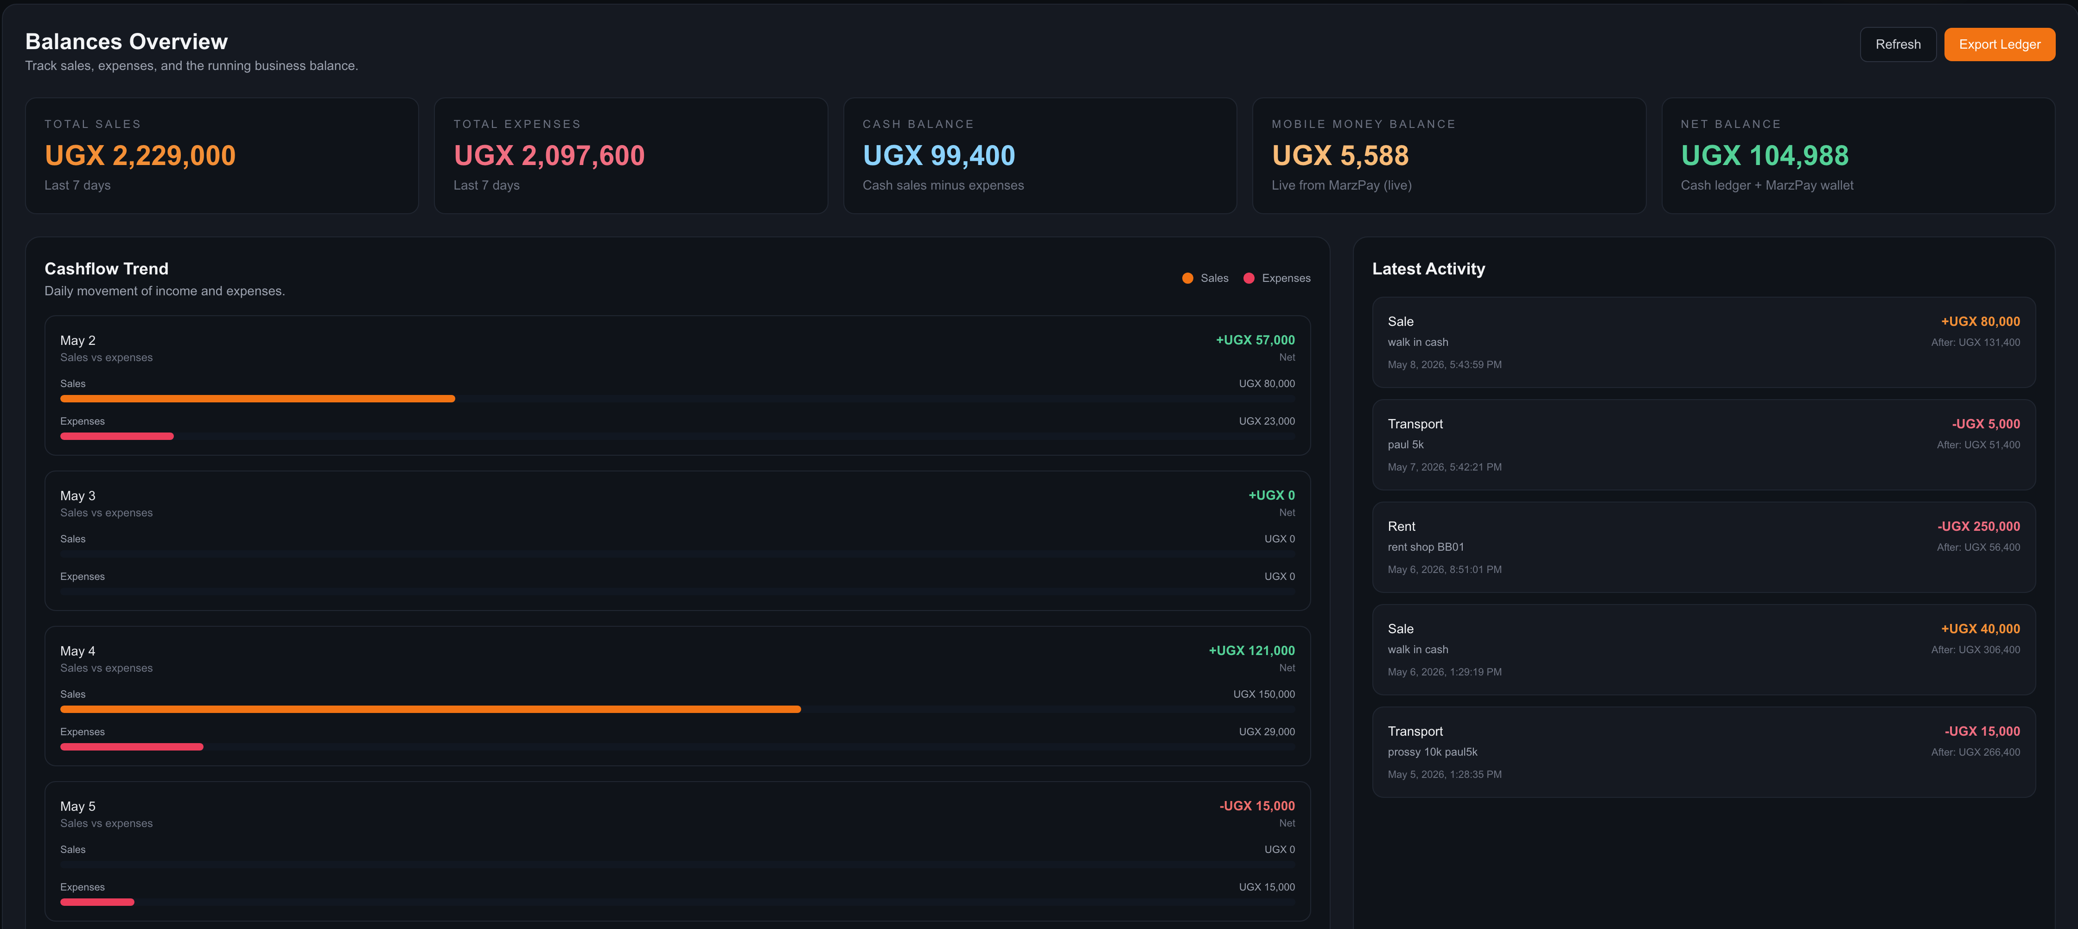Click the May 4 day label
Viewport: 2078px width, 929px height.
(x=77, y=651)
